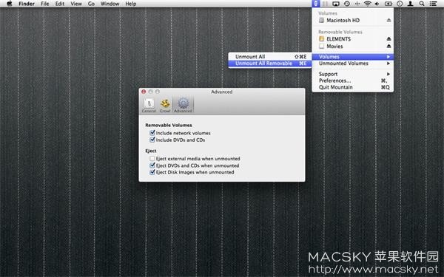Open the AirPlay display menu bar icon
Viewport: 444px width, 277px height.
(x=336, y=4)
